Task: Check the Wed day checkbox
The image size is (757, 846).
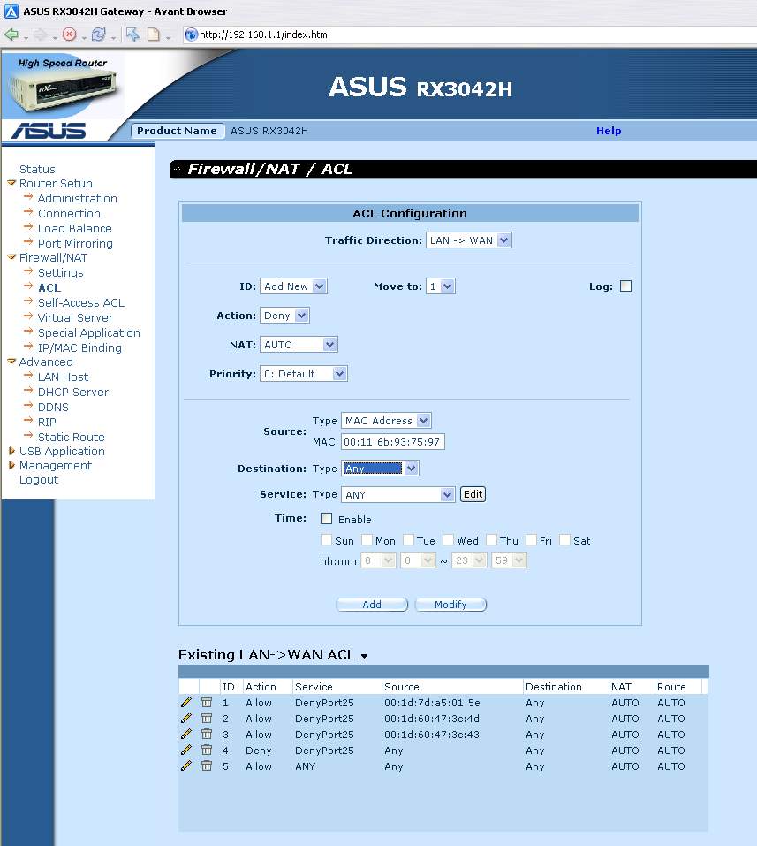Action: point(448,540)
